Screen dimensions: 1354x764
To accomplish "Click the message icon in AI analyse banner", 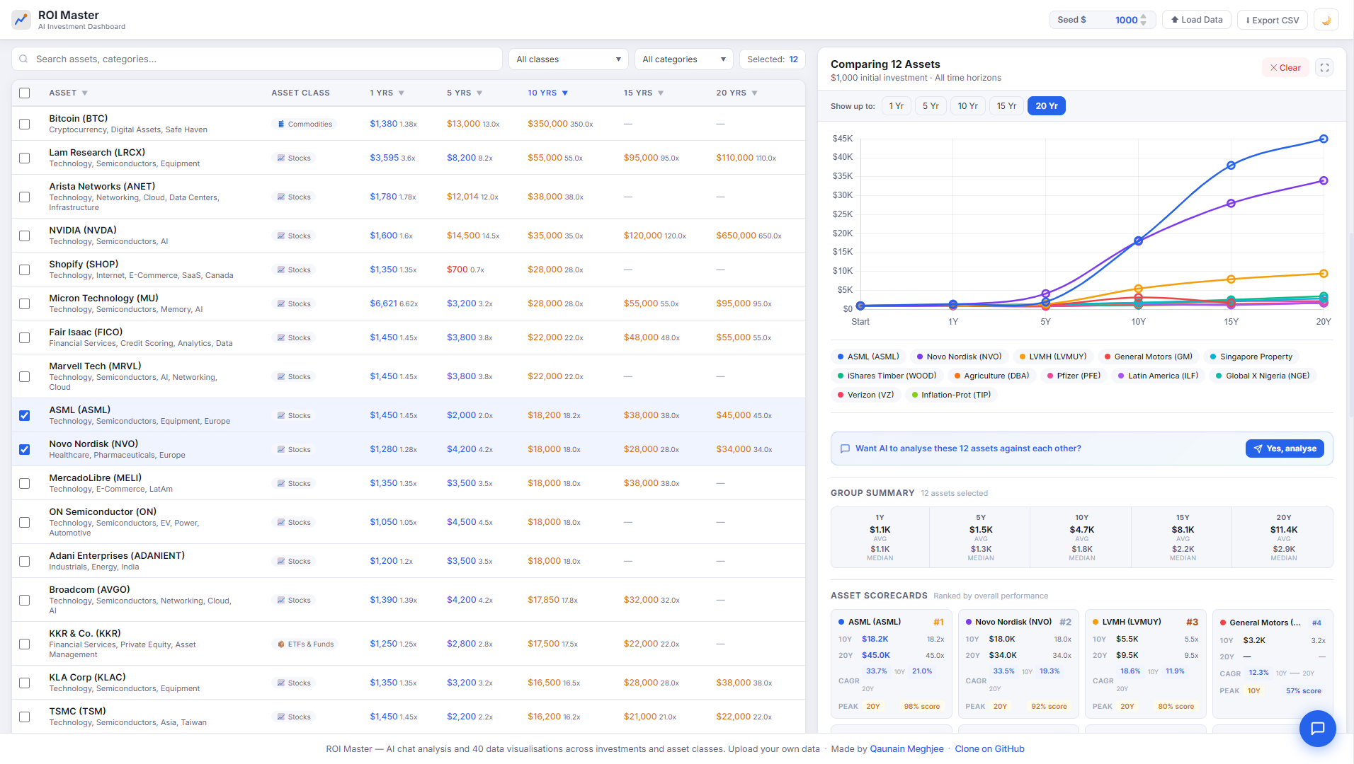I will click(x=845, y=449).
